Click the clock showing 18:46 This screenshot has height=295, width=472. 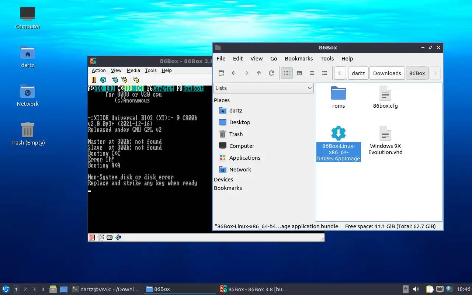tap(464, 289)
